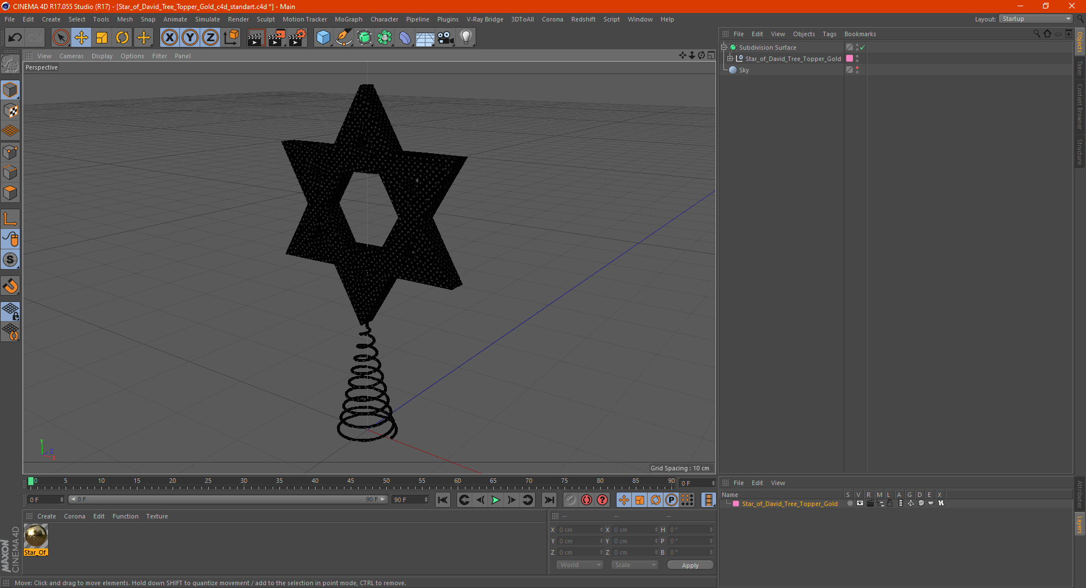Open the material manager Texture menu
Viewport: 1086px width, 588px height.
(157, 516)
